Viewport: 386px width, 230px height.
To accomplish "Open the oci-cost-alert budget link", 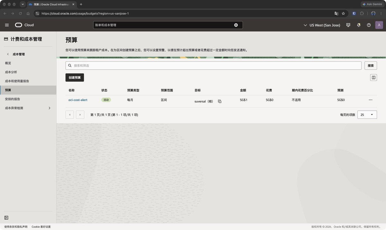I will pyautogui.click(x=78, y=100).
